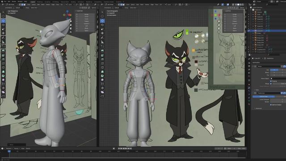286x161 pixels.
Task: Select the Measure tool in left viewport toolbar
Action: 3,42
